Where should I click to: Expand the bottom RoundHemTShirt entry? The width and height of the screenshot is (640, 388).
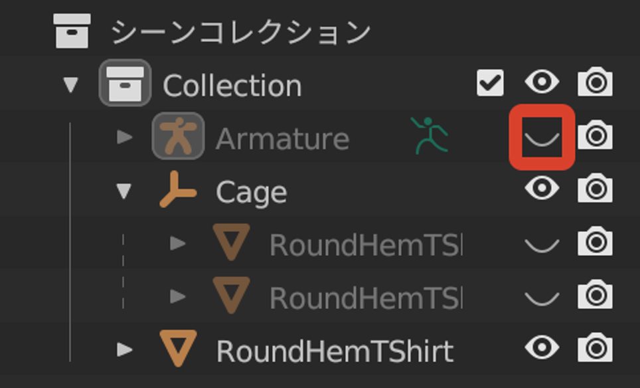125,349
